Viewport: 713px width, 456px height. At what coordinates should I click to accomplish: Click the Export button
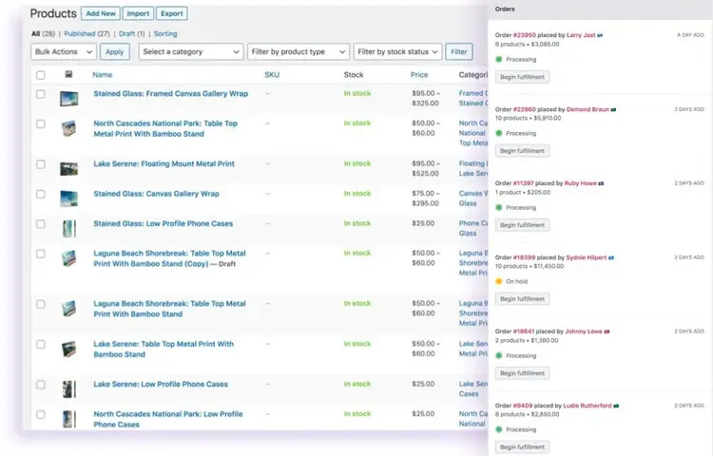[x=172, y=13]
